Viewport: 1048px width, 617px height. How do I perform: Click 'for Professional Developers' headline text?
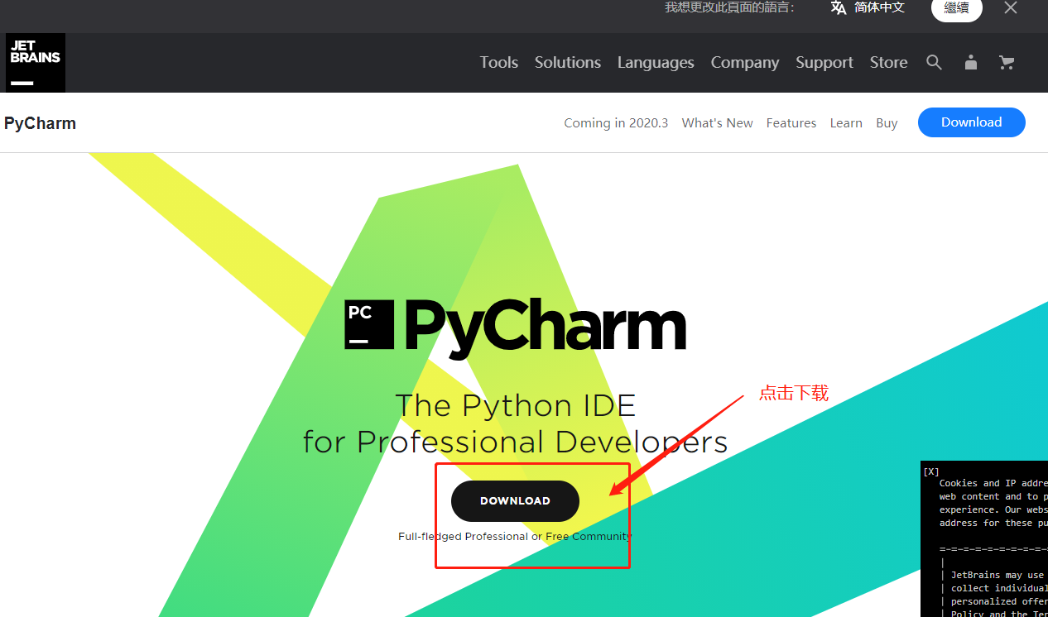pyautogui.click(x=515, y=442)
